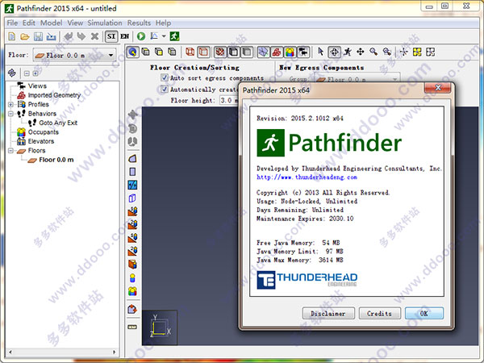Launch 3D results with green running-man icon
This screenshot has height=363, width=484.
click(x=175, y=36)
